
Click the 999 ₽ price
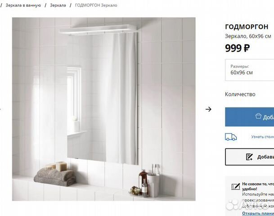[237, 48]
